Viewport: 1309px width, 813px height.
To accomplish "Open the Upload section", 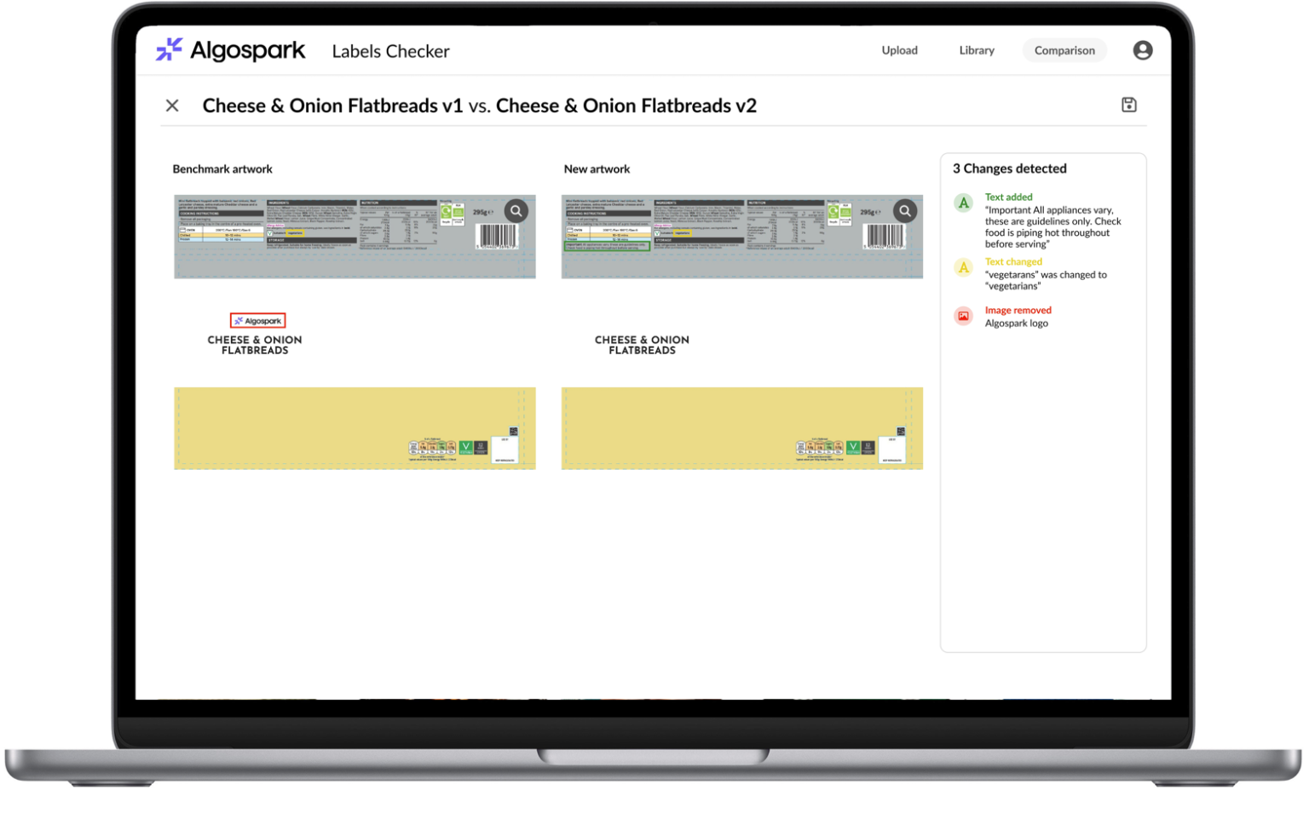I will click(899, 50).
